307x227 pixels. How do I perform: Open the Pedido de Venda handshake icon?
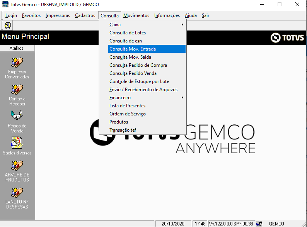[17, 115]
